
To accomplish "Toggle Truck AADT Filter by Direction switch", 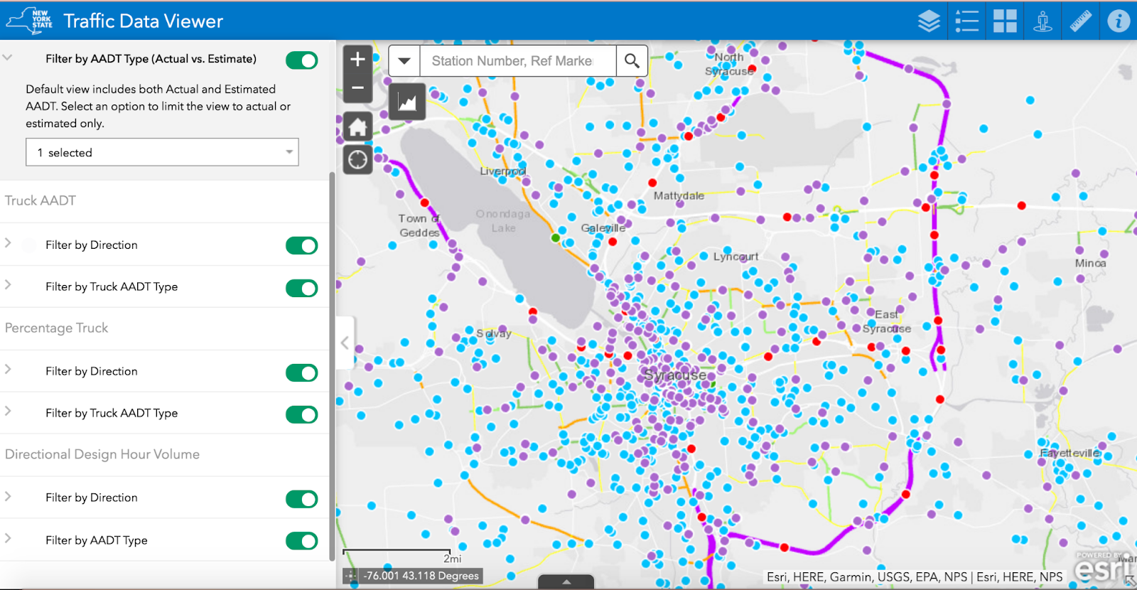I will (302, 246).
